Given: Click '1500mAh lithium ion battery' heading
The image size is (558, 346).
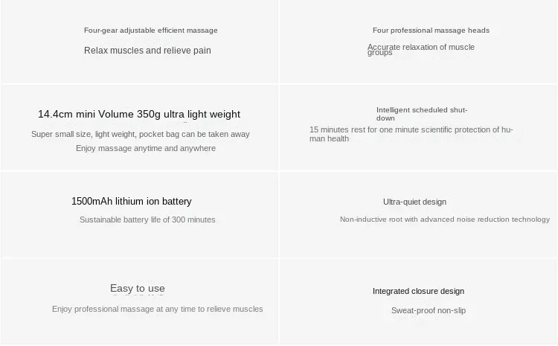Looking at the screenshot, I should 131,202.
